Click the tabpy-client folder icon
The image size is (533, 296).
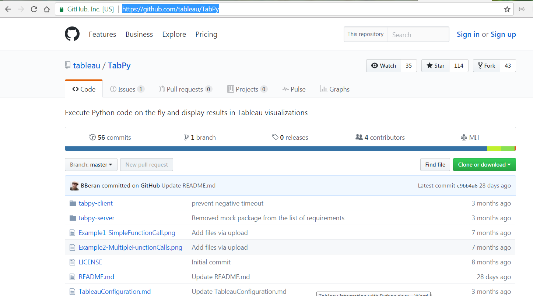click(73, 203)
